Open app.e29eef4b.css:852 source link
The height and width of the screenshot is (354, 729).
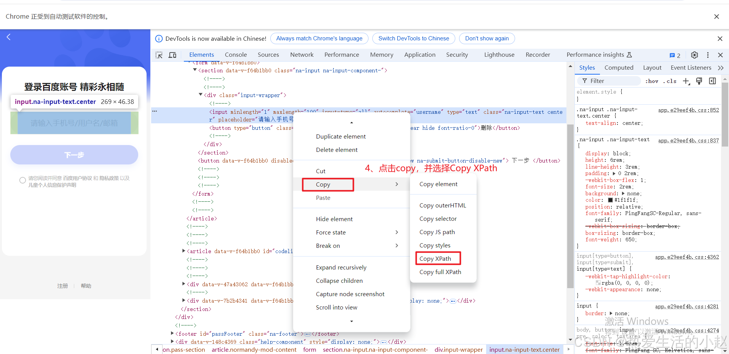[688, 110]
